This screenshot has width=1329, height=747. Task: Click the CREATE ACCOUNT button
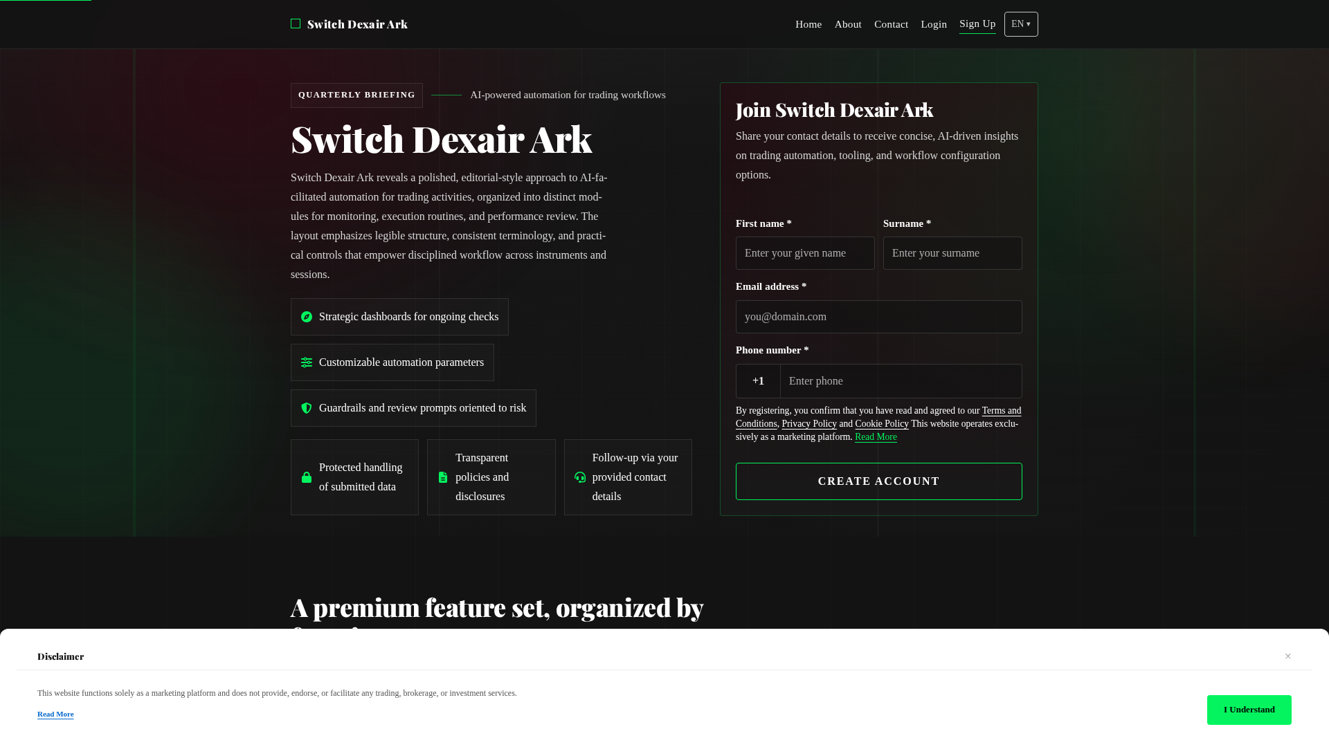879,481
